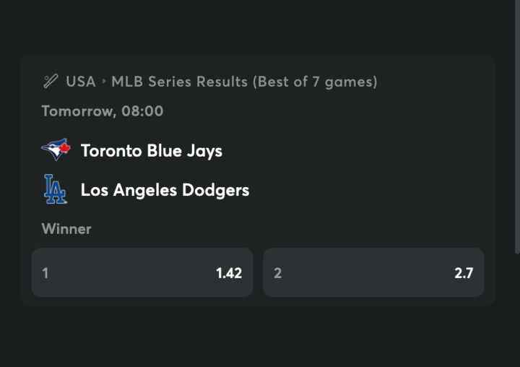This screenshot has height=367, width=520.
Task: Click the "MLB Series Results" heading text
Action: click(x=179, y=82)
